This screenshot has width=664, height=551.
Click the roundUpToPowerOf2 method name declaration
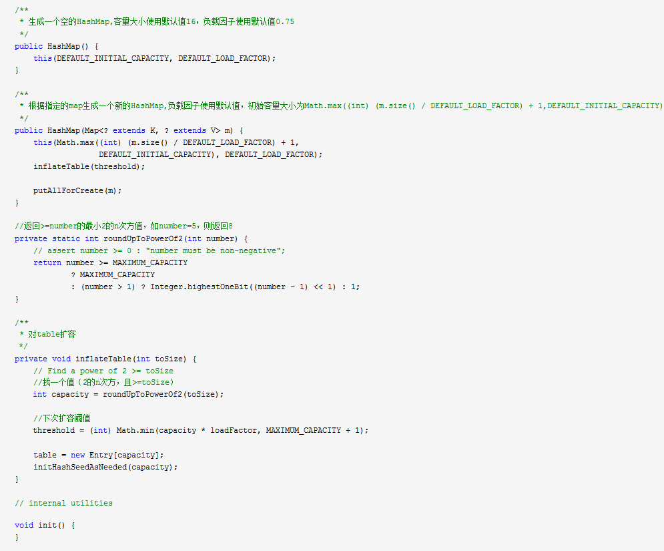(x=143, y=238)
